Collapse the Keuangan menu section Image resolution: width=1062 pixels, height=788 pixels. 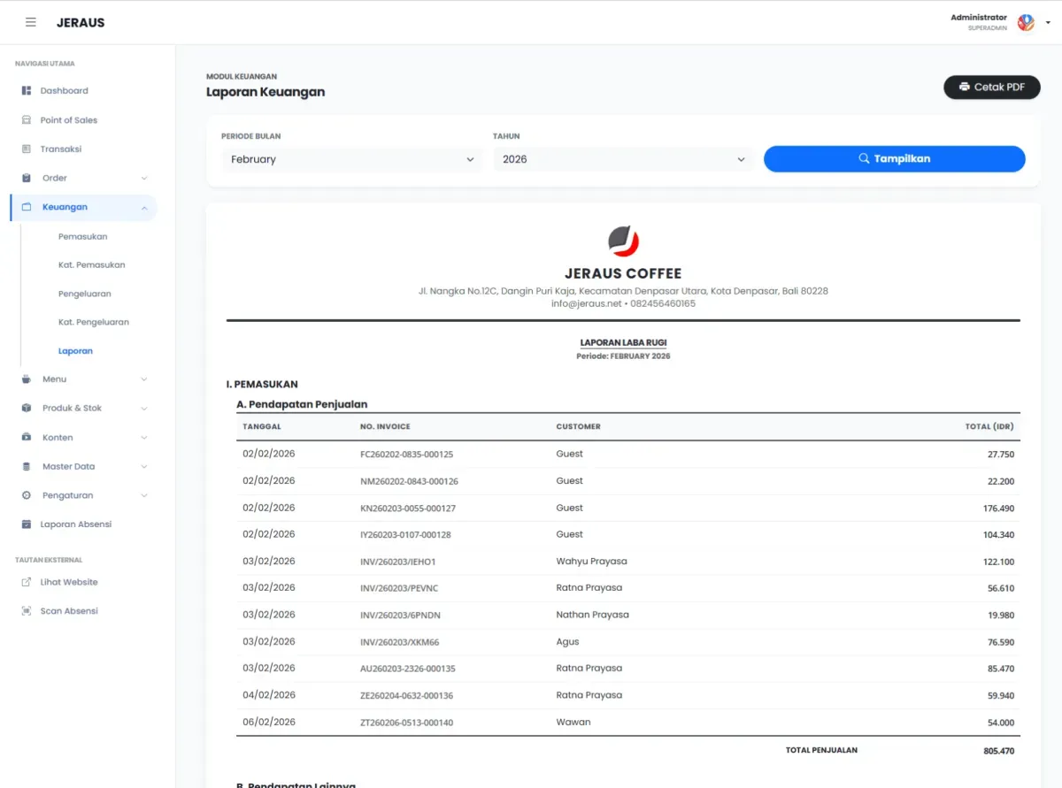click(144, 208)
